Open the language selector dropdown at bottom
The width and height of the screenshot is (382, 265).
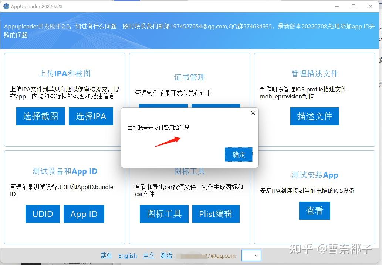pos(251,255)
